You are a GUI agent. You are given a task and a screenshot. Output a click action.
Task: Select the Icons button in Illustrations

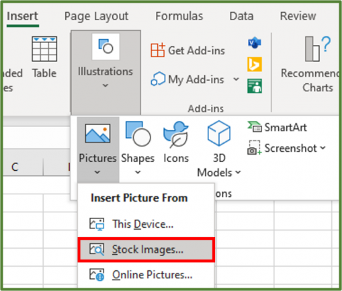(176, 142)
